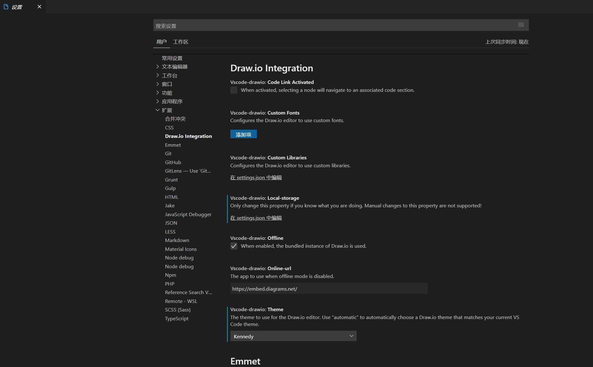This screenshot has height=367, width=593.
Task: Open SCSS (Sass) settings
Action: (x=178, y=310)
